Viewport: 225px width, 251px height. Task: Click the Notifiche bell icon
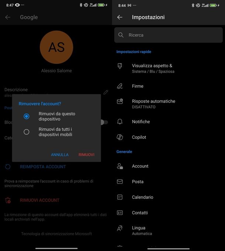120,122
